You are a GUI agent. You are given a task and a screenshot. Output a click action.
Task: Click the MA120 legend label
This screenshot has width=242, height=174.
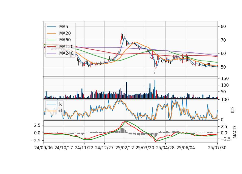66,47
